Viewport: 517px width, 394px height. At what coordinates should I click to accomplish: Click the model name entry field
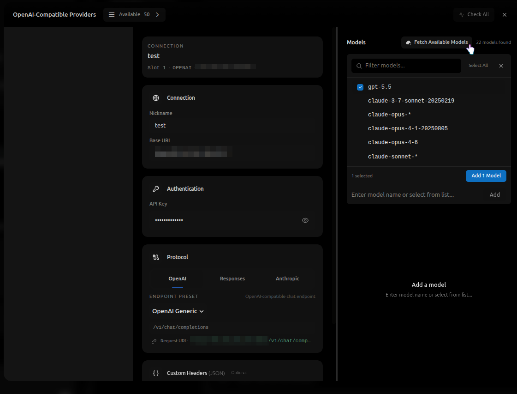(x=417, y=195)
